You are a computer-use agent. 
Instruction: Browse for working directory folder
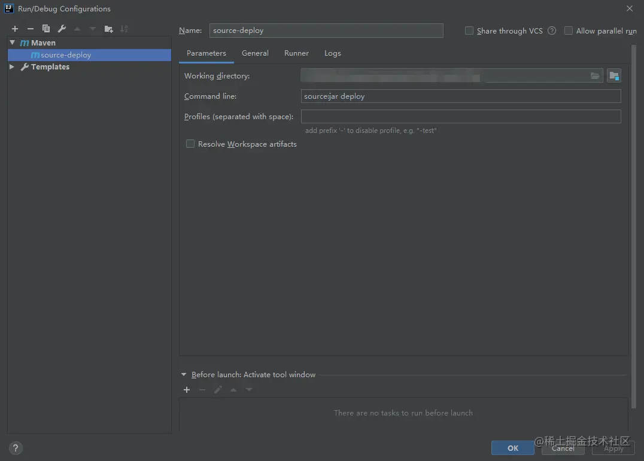[x=595, y=75]
